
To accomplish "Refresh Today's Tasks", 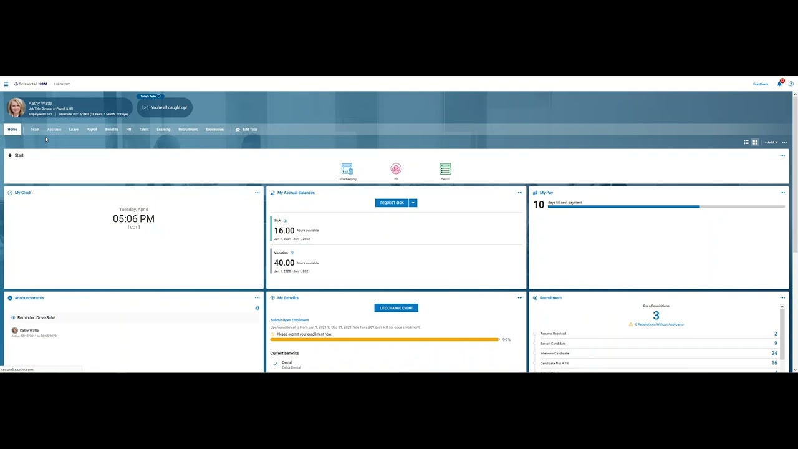I will (x=159, y=96).
